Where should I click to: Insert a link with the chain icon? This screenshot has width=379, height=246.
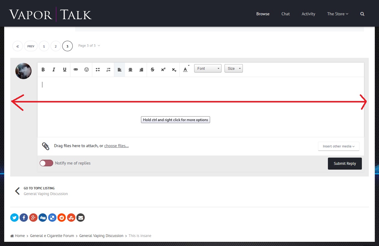[76, 70]
